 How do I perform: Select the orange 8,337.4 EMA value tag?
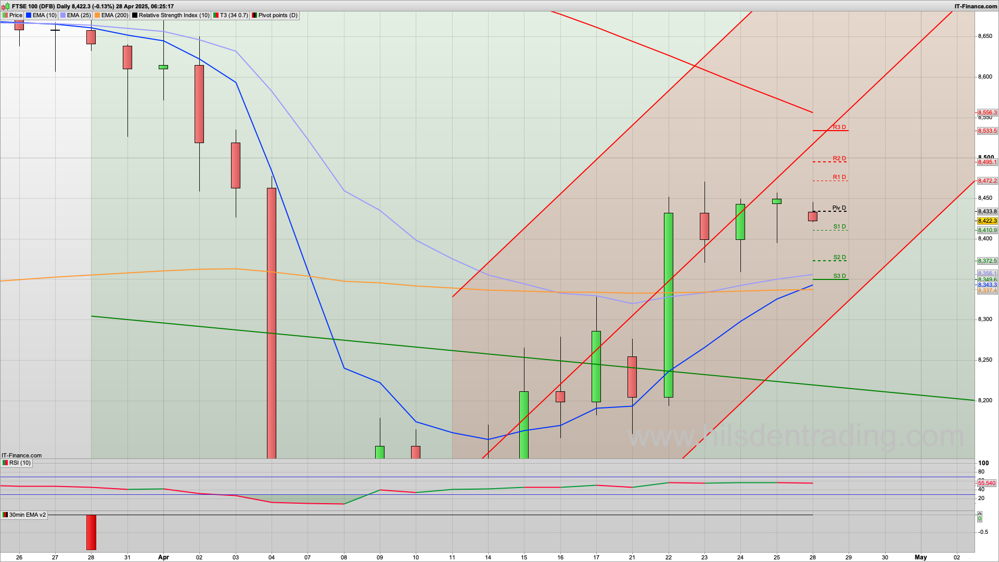point(987,290)
